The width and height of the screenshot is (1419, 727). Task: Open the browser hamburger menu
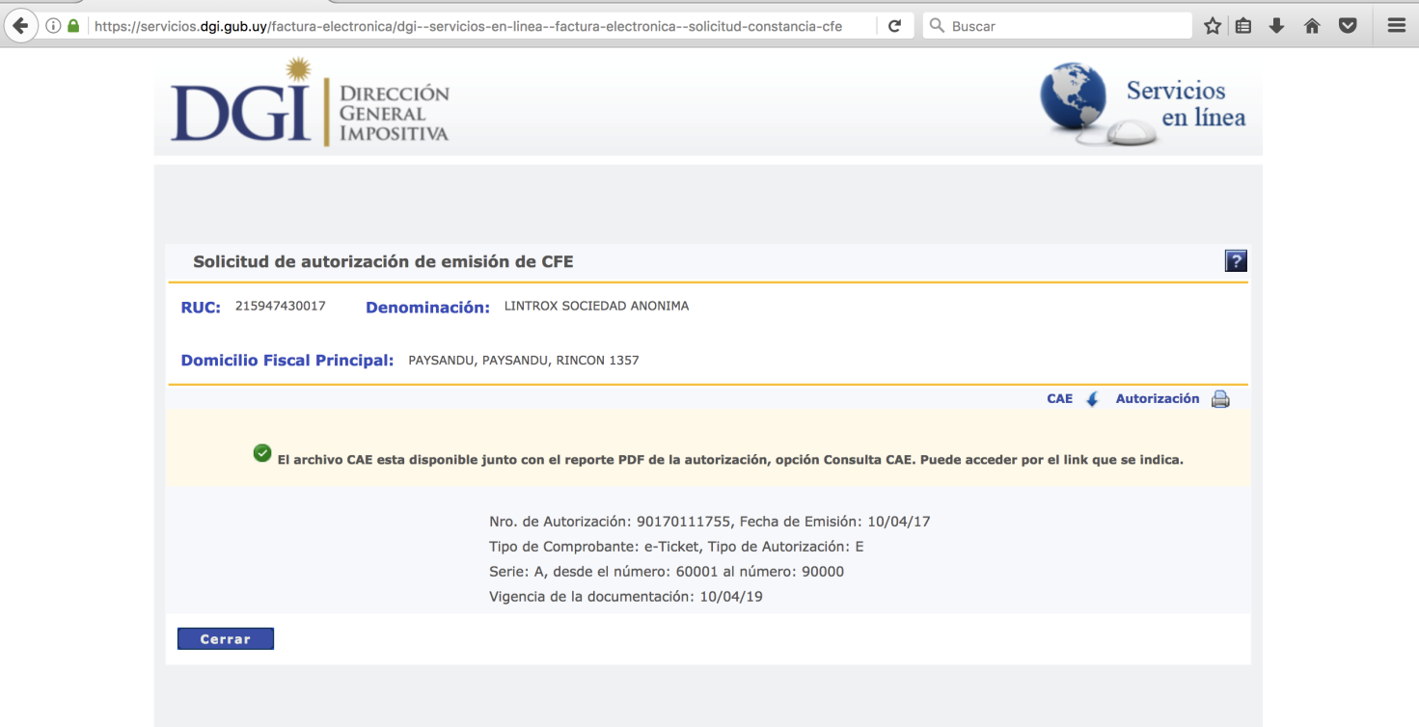click(1396, 26)
